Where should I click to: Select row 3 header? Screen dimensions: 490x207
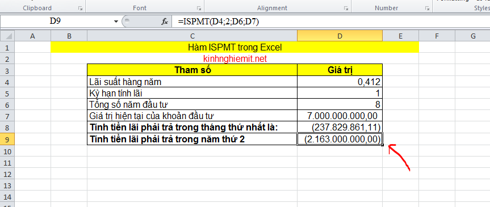pyautogui.click(x=7, y=70)
